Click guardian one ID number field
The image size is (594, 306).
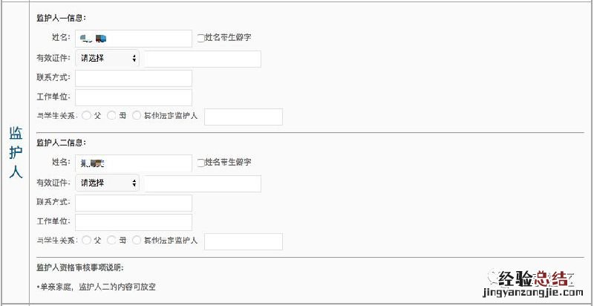(x=203, y=59)
